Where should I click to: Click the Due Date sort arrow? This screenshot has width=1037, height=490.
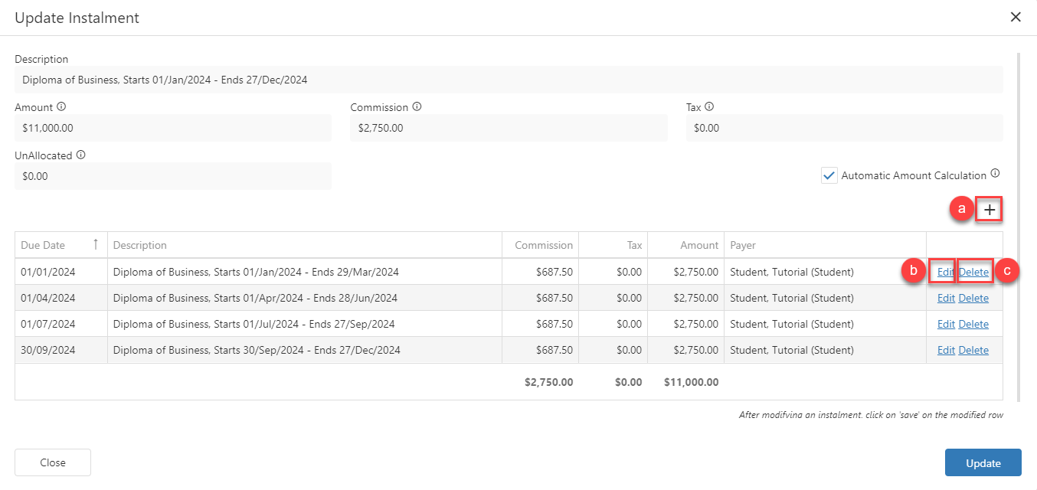96,245
